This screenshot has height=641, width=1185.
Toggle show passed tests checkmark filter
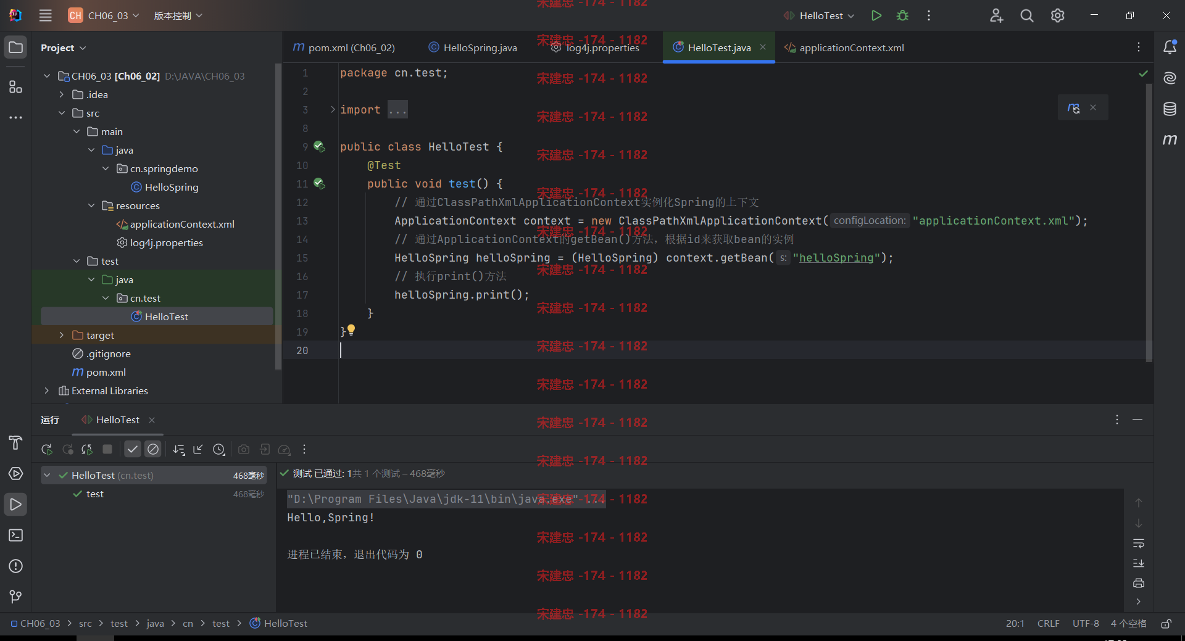pos(133,449)
